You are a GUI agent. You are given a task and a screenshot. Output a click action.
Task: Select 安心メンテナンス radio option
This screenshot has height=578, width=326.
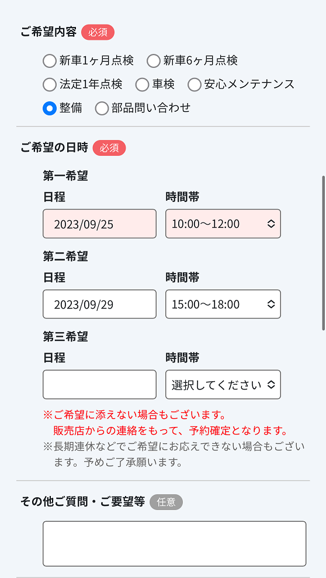195,84
